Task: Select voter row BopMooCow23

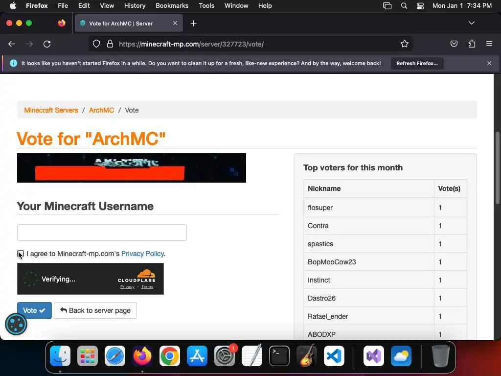Action: [x=385, y=262]
